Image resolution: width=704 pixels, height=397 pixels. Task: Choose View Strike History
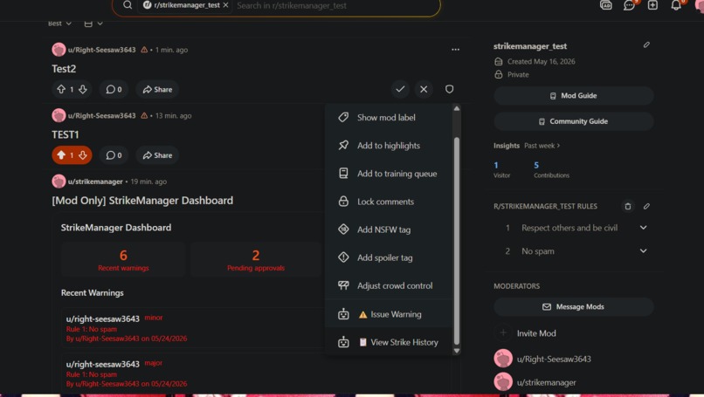[x=389, y=342]
